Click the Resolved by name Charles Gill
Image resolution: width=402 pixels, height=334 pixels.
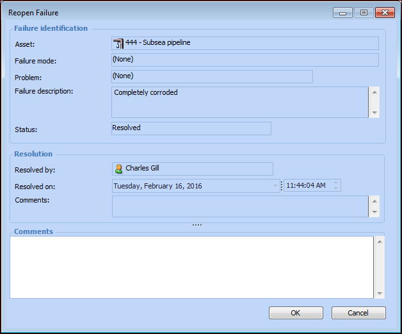tap(142, 168)
